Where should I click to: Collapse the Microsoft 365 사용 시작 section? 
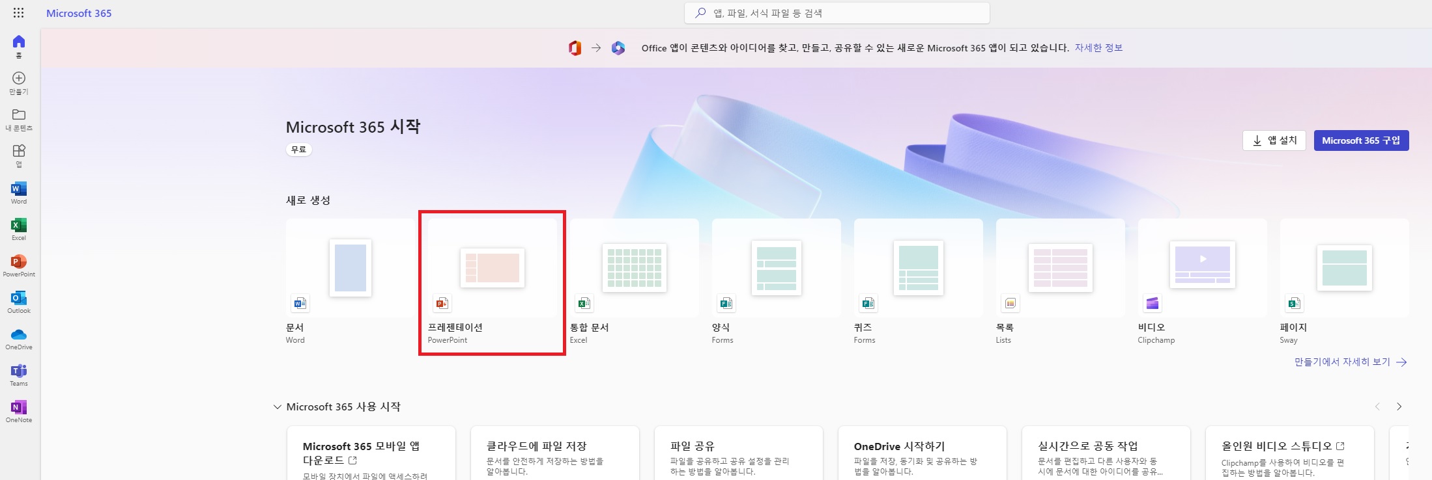pos(278,407)
